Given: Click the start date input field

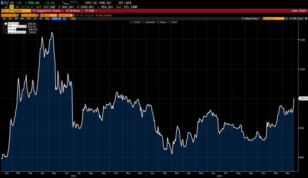Looking at the screenshot, I should click(9, 15).
